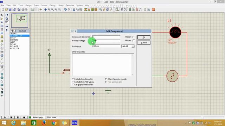Screen dimensions: 225x126
Task: Click the blue Pan/Center crosshair icon
Action: coord(45,9)
